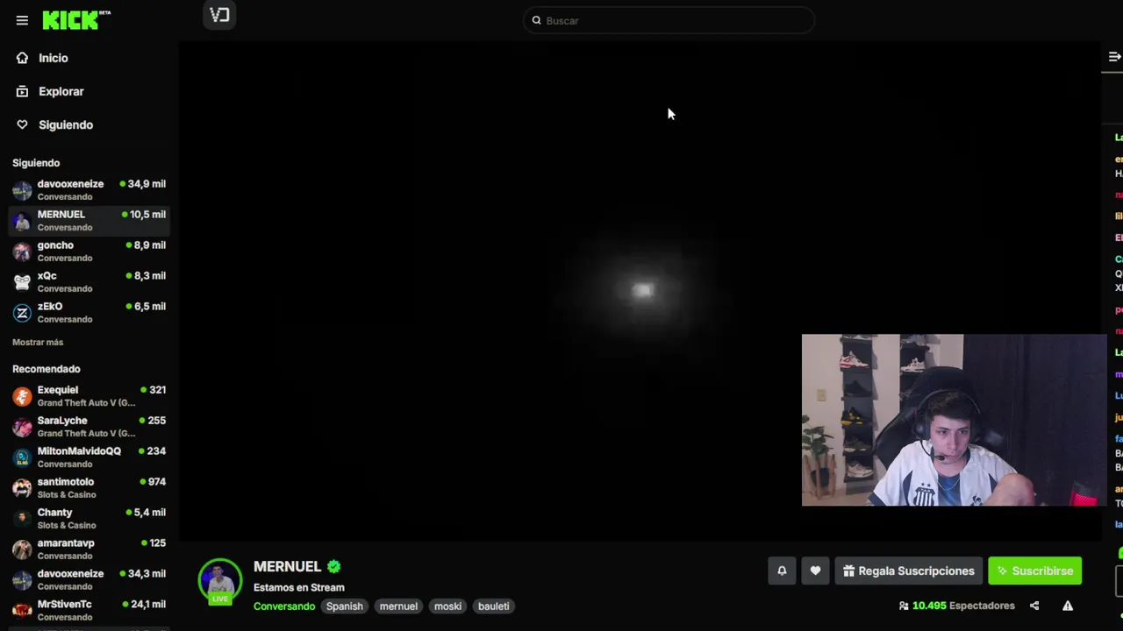Click Regala Suscripciones button
The height and width of the screenshot is (631, 1123).
pos(909,571)
